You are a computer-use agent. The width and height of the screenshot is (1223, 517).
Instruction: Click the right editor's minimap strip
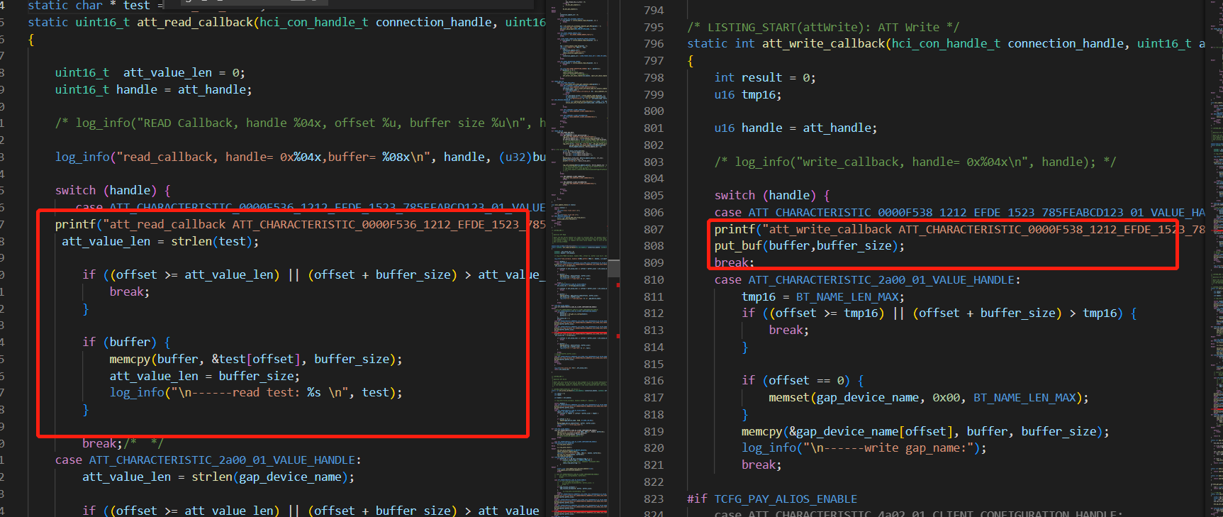tap(1217, 258)
